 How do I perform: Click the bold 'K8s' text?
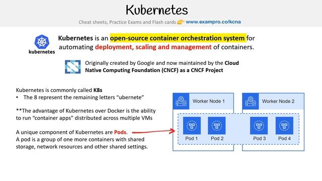pyautogui.click(x=98, y=90)
